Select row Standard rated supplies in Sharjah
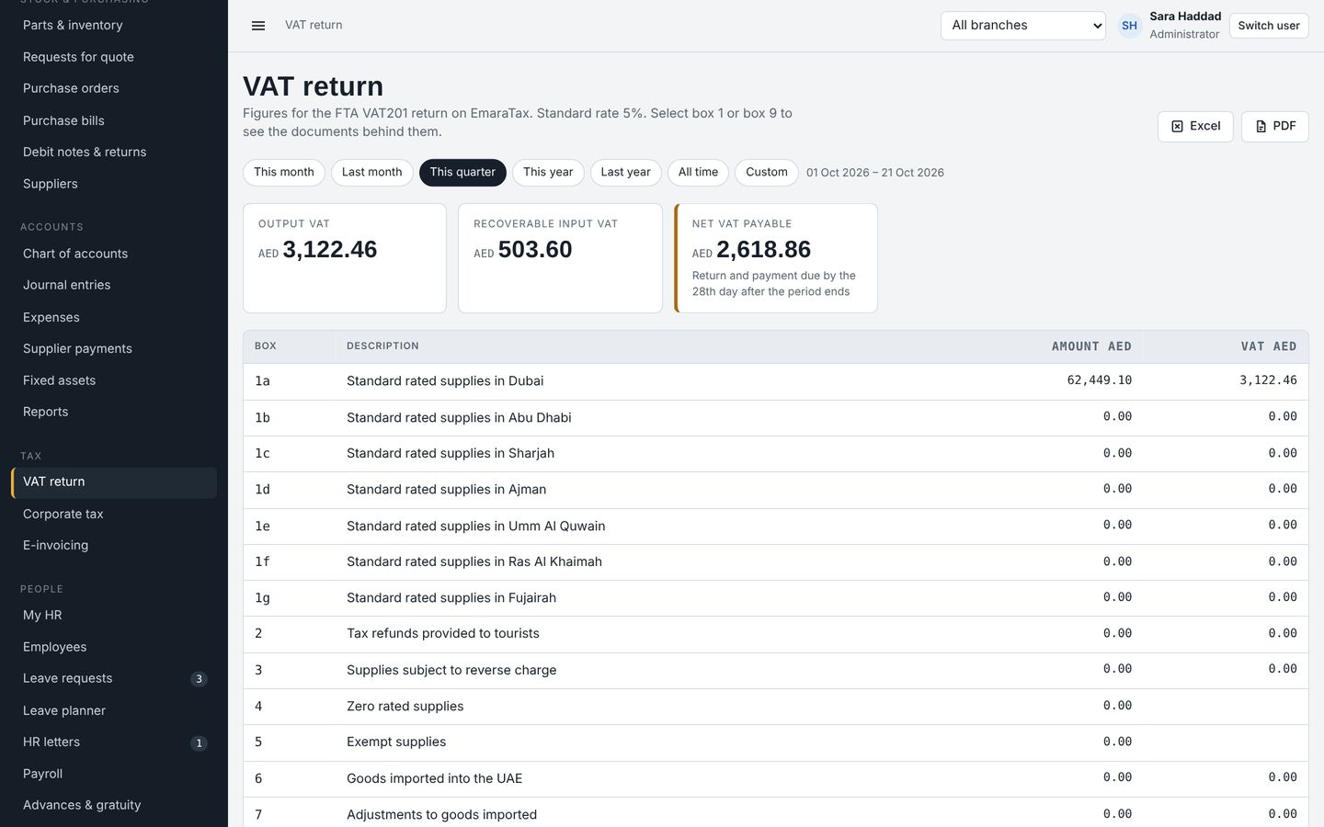The width and height of the screenshot is (1324, 827). [x=775, y=454]
